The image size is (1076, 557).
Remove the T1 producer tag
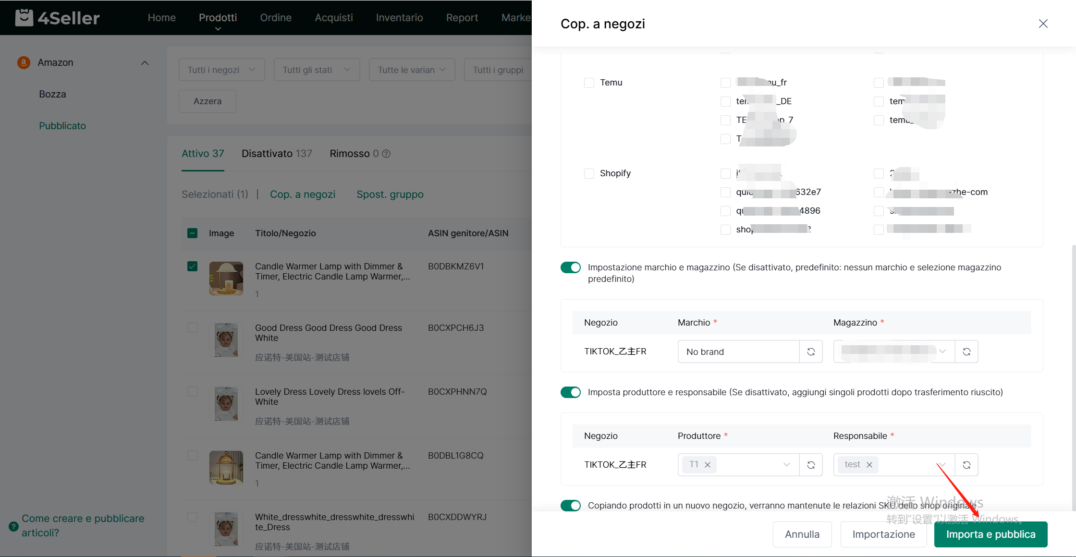point(708,465)
